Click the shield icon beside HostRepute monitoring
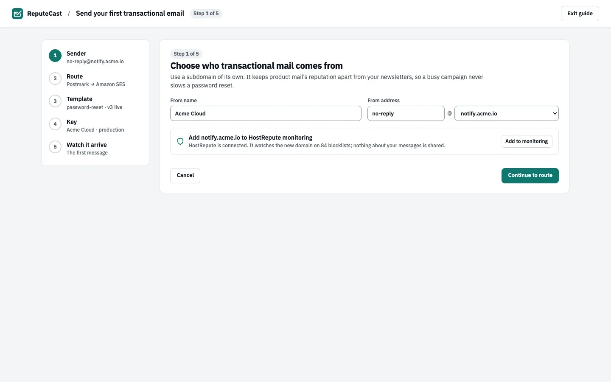 click(x=180, y=141)
